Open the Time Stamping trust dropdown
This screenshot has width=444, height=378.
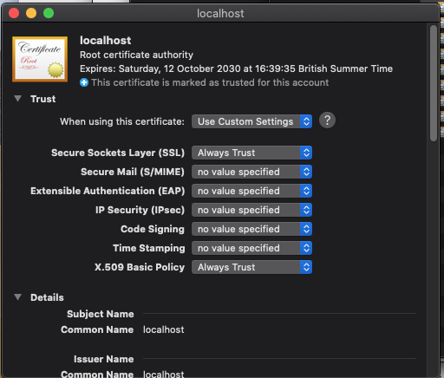[251, 248]
